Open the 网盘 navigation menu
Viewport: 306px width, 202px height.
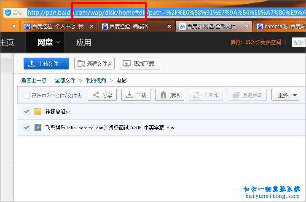[45, 42]
